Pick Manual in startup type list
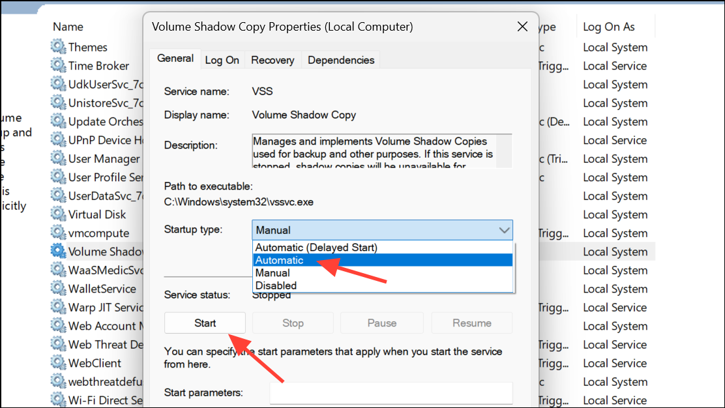725x408 pixels. [273, 273]
